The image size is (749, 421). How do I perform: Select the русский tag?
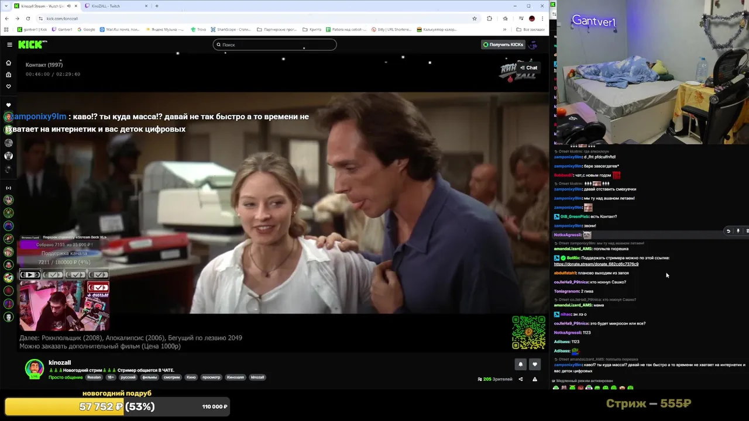click(x=128, y=377)
